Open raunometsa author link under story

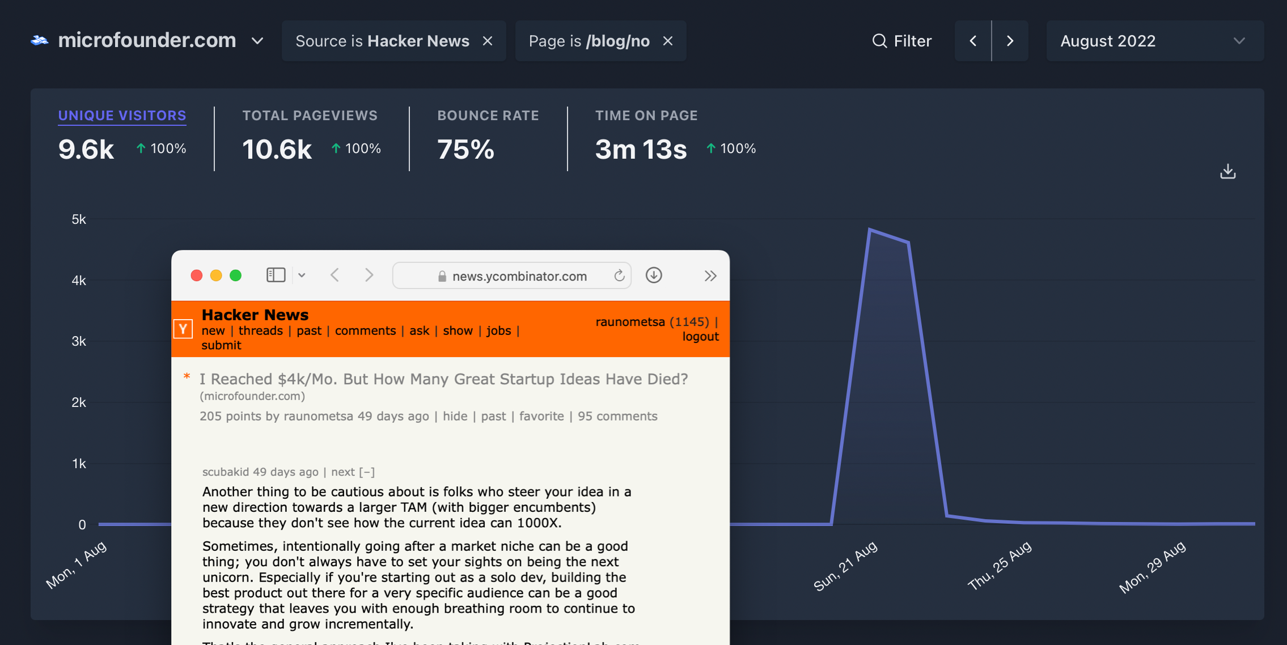click(318, 416)
